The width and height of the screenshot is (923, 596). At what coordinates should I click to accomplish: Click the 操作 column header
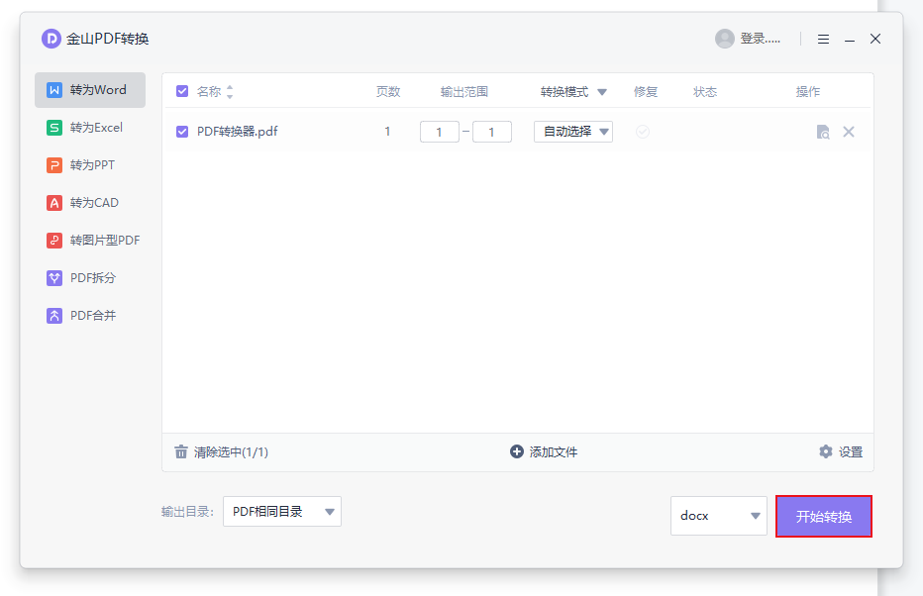pyautogui.click(x=808, y=92)
